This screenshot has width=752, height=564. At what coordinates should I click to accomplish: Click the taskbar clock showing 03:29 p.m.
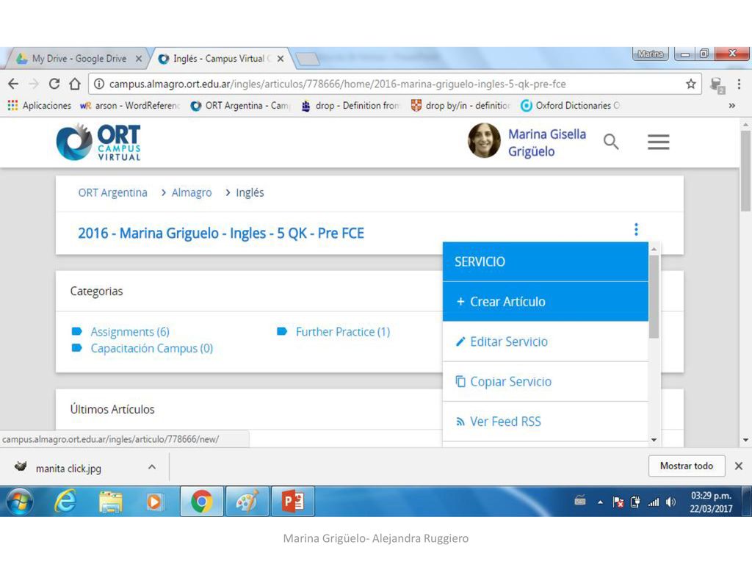pos(711,502)
